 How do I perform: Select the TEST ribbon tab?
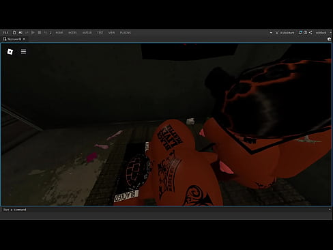(100, 33)
